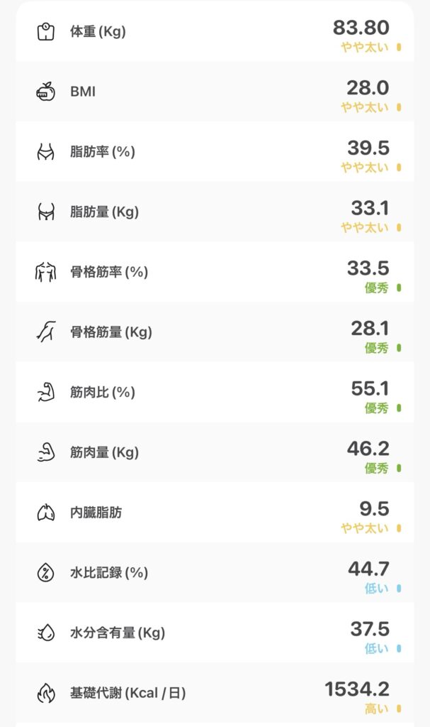This screenshot has width=430, height=727.
Task: Tap the basal metabolism flame icon
Action: coord(46,692)
